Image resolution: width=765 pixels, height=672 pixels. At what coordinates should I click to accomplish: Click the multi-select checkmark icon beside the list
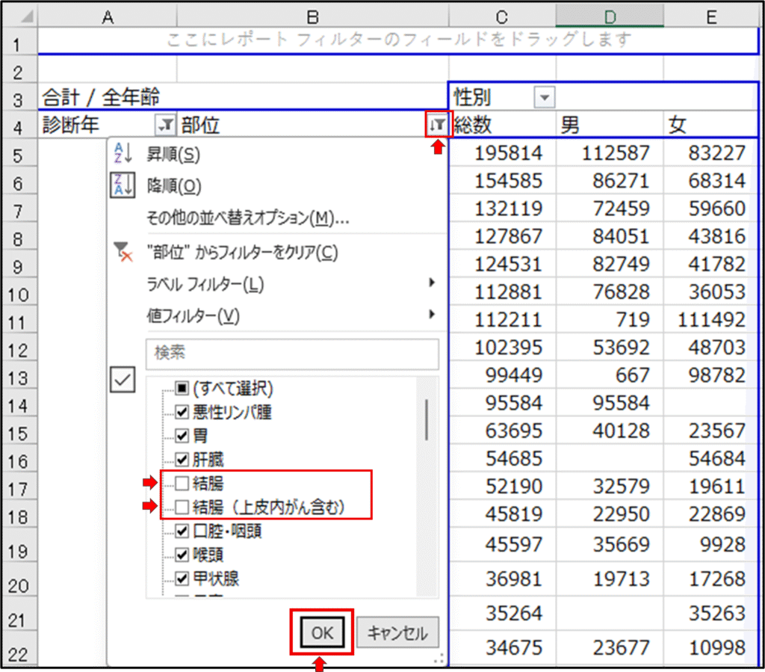123,380
